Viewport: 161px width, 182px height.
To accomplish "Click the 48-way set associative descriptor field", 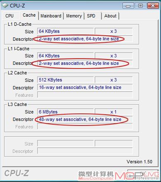I will 85,119.
